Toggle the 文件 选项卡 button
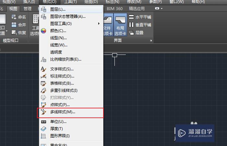Viewport: 227px width, 146px height. pos(108,25)
